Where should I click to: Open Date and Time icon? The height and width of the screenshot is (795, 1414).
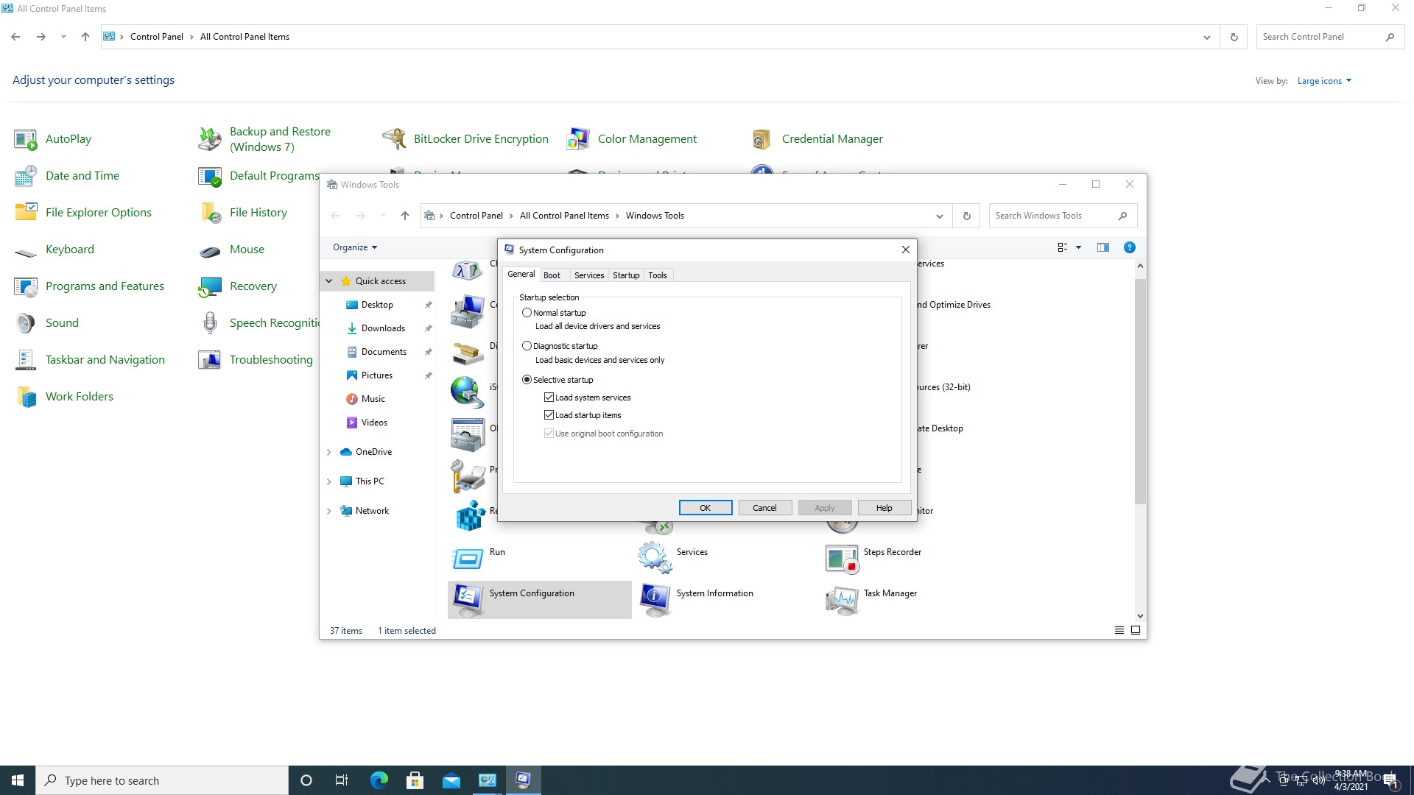[26, 176]
